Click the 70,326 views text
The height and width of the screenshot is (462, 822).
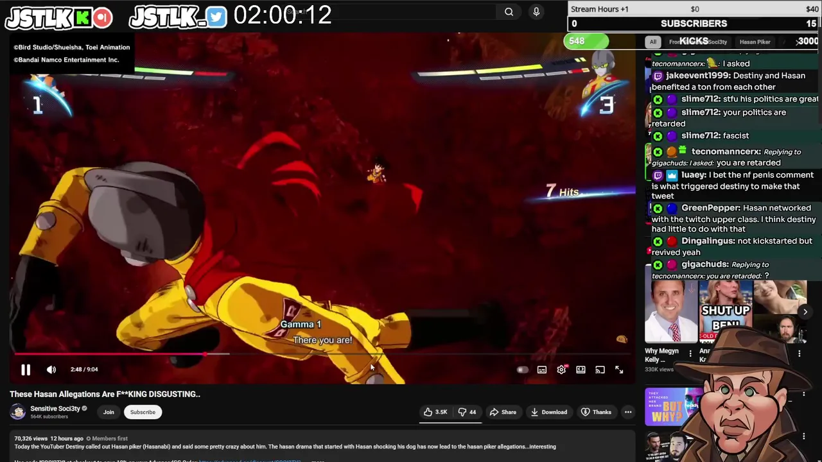tap(31, 438)
